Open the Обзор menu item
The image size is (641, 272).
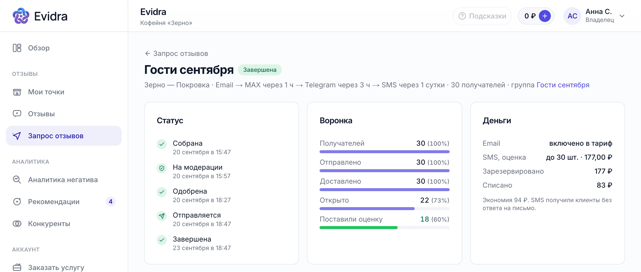[64, 48]
